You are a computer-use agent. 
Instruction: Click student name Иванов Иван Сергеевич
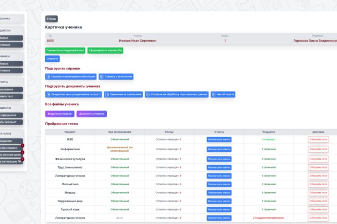(x=138, y=41)
